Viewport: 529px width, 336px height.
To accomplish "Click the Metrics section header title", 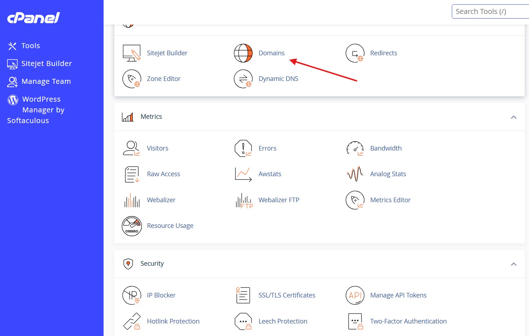I will click(151, 117).
